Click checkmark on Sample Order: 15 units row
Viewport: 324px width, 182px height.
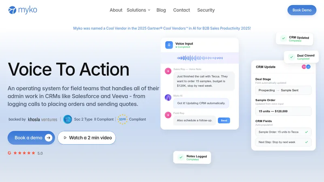(307, 132)
